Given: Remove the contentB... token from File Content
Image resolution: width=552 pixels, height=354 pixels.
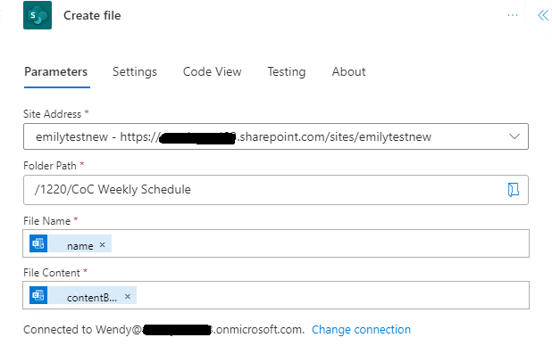Looking at the screenshot, I should [x=128, y=297].
